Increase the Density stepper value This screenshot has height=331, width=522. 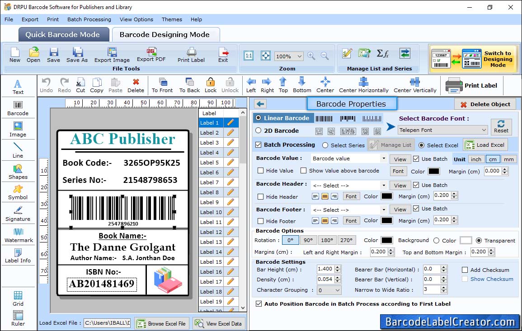pos(338,277)
